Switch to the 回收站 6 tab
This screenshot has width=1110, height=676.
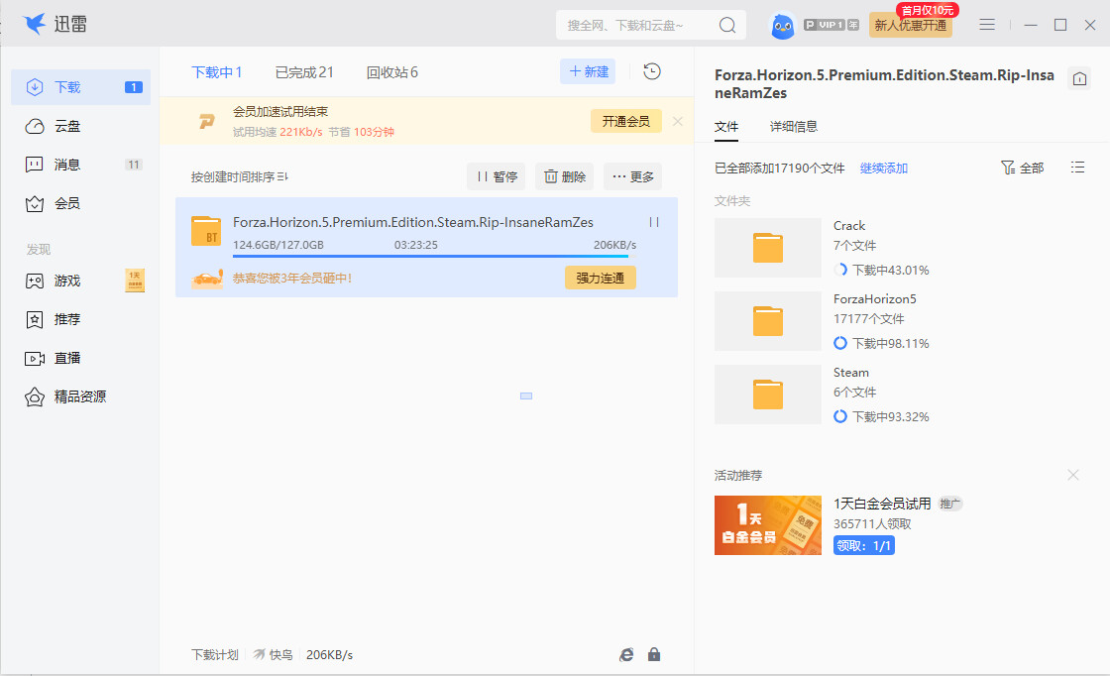click(x=392, y=72)
